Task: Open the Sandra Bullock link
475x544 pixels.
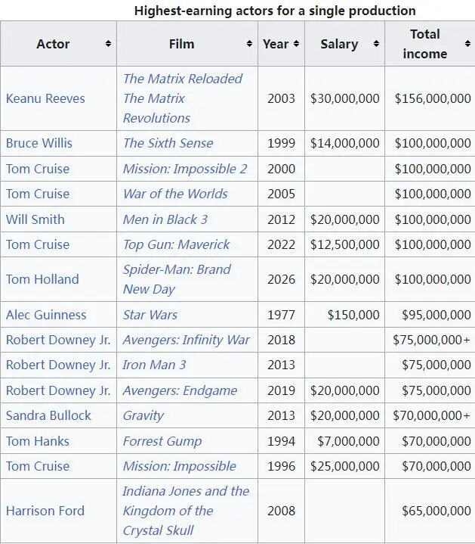Action: click(48, 415)
